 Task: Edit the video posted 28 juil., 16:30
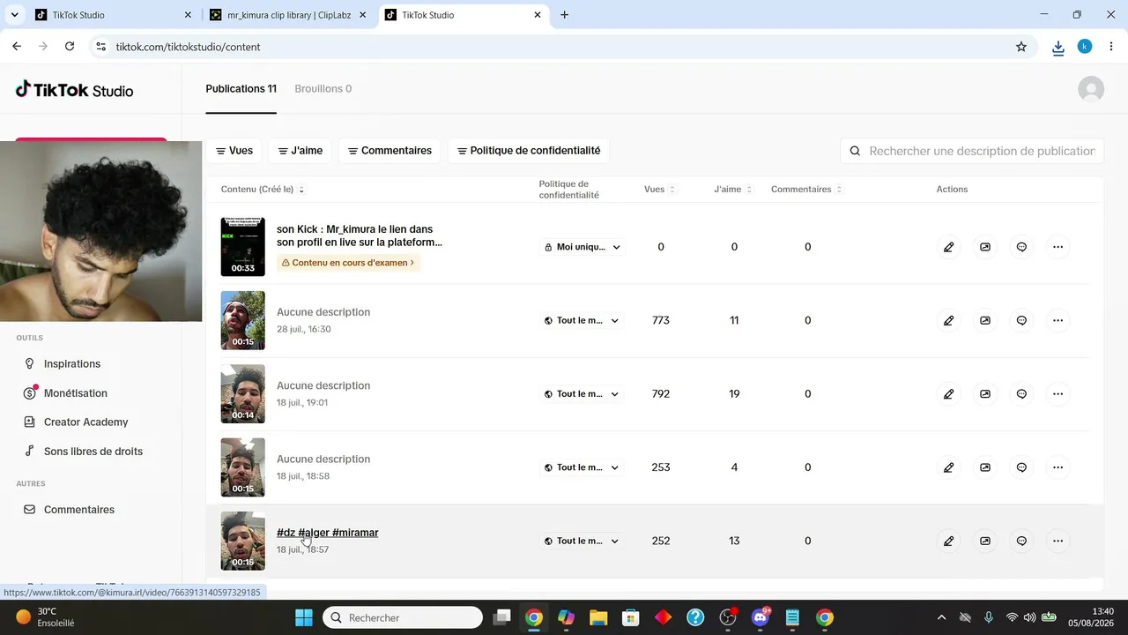point(948,320)
